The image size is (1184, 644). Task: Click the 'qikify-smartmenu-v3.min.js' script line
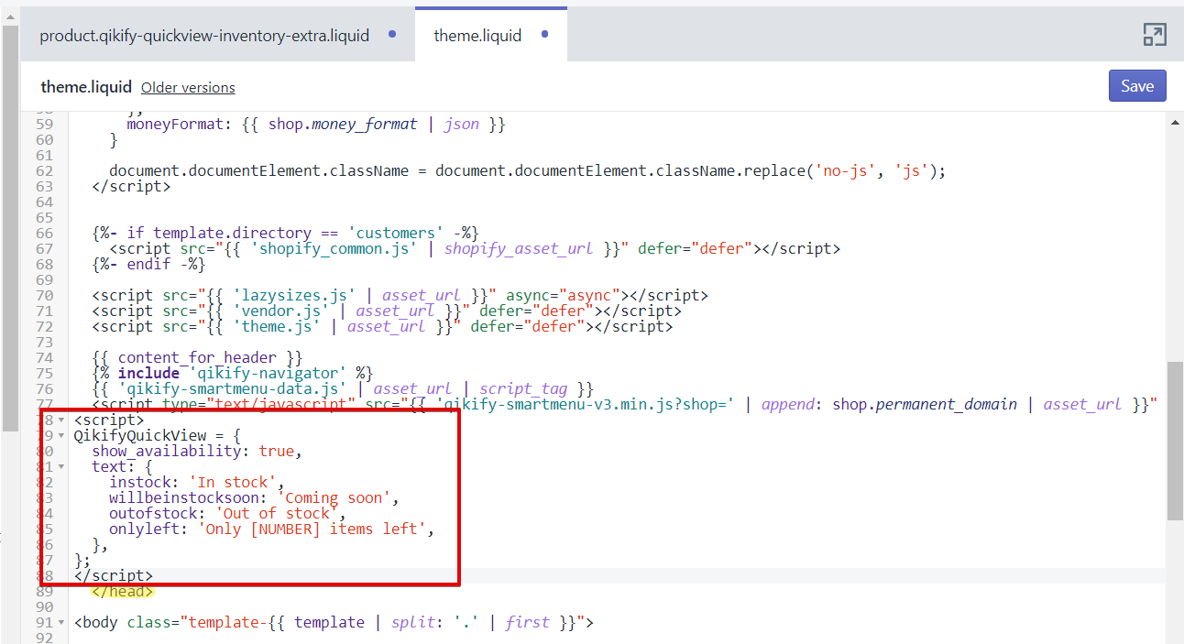pyautogui.click(x=626, y=404)
